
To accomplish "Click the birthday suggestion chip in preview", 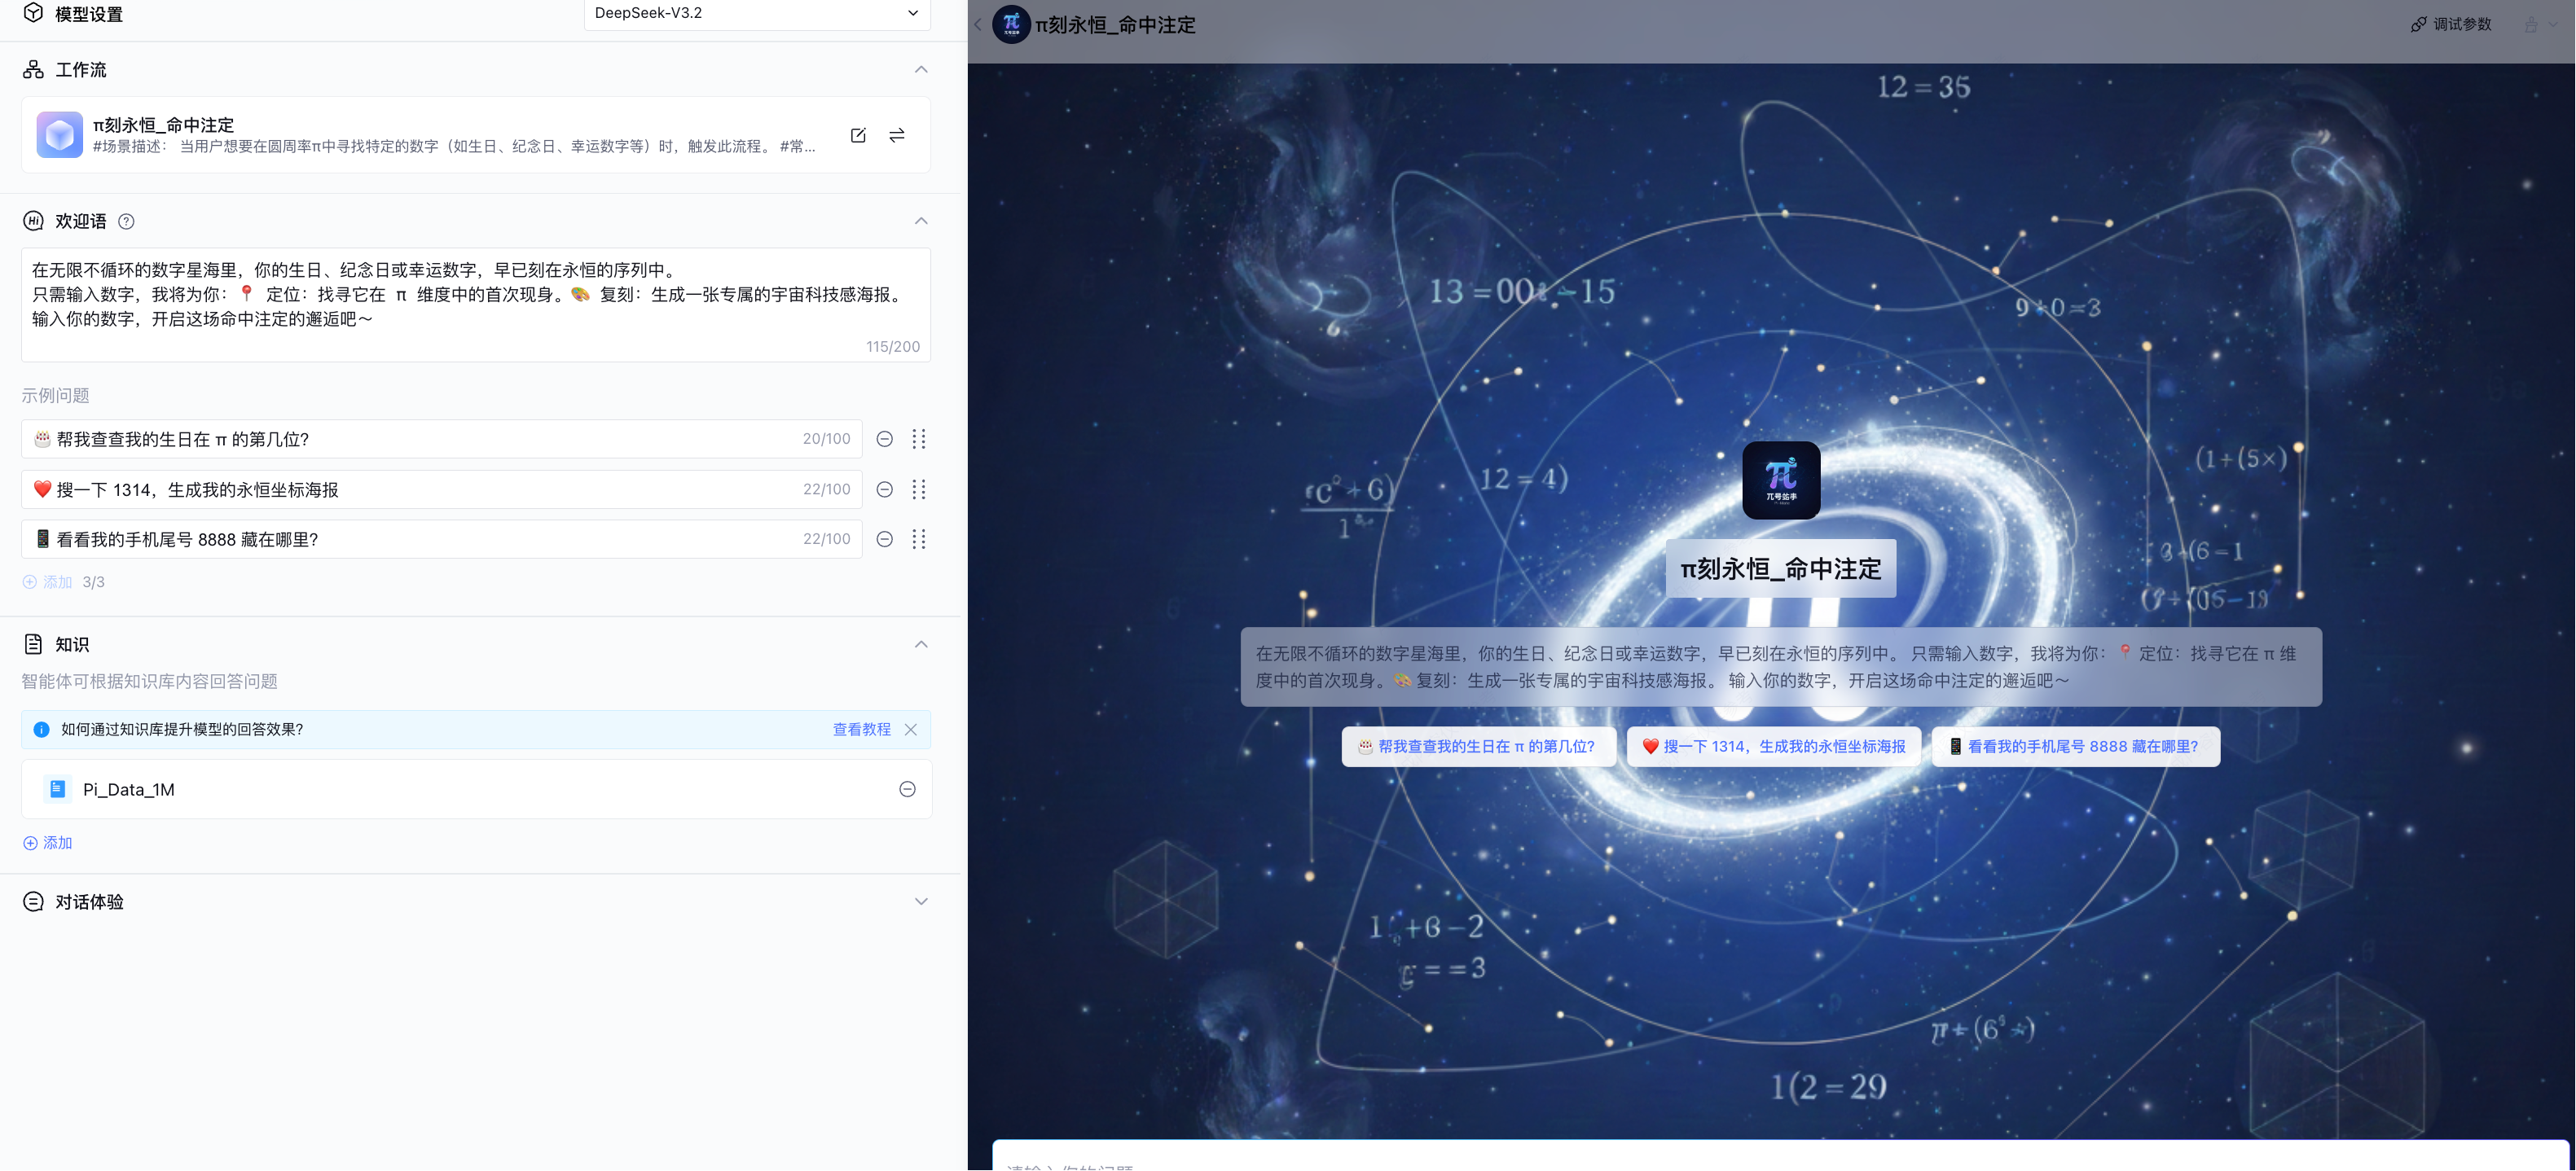I will (1477, 747).
